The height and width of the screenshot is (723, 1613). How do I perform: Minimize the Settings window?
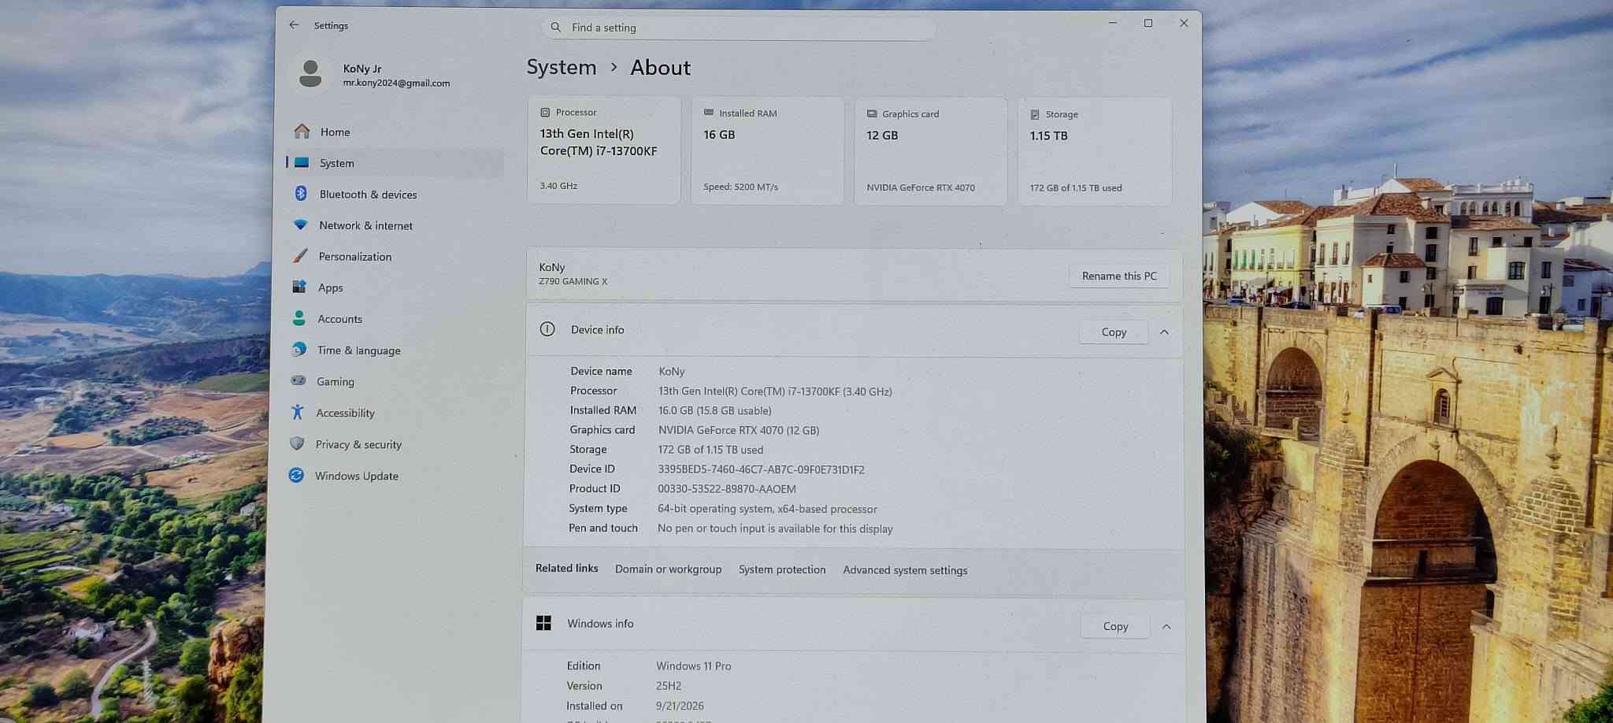point(1113,23)
